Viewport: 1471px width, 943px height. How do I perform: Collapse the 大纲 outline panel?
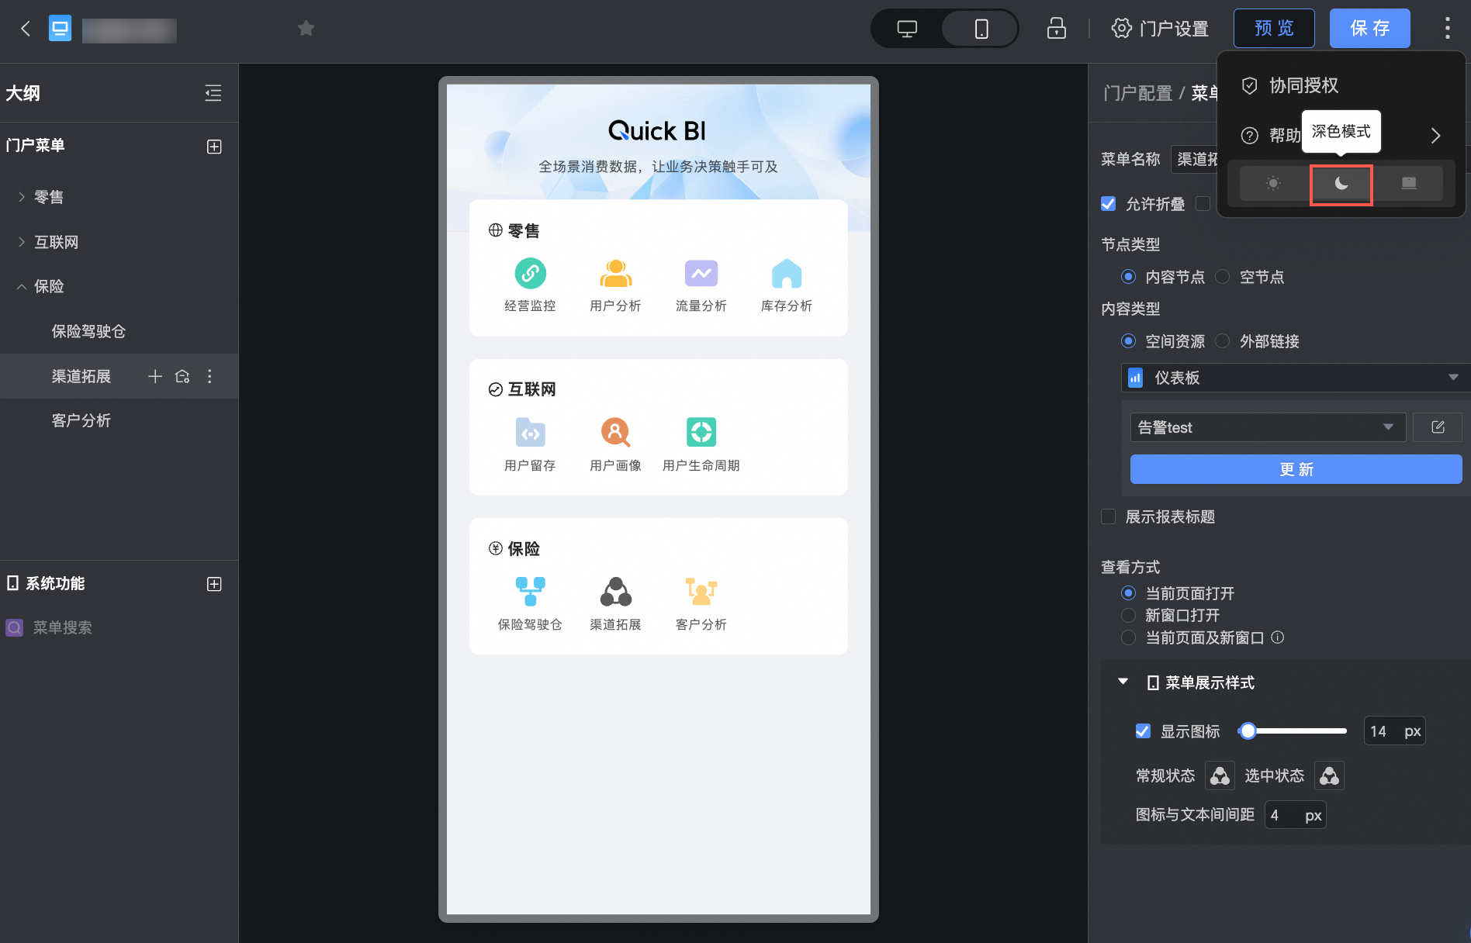point(213,93)
